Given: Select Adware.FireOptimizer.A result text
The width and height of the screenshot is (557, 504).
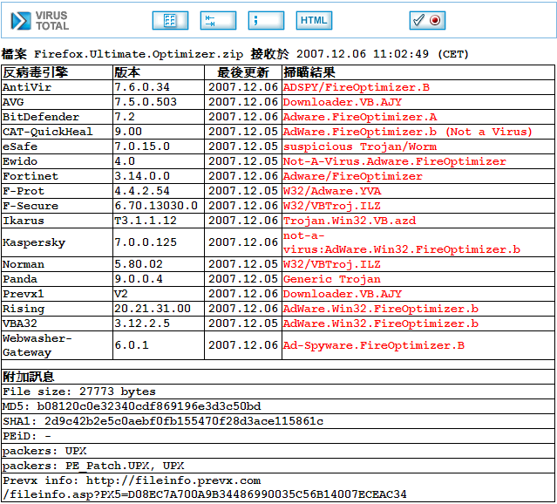Looking at the screenshot, I should point(360,117).
